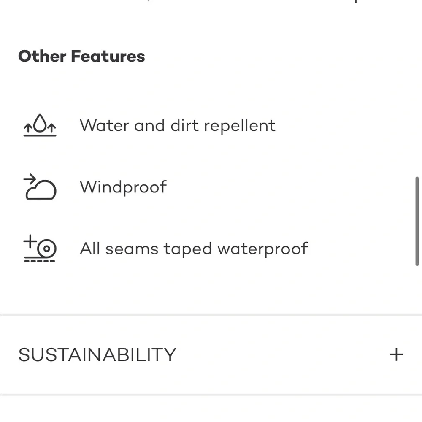This screenshot has height=422, width=422.
Task: Click the word 'repellent' in first feature
Action: click(x=240, y=126)
